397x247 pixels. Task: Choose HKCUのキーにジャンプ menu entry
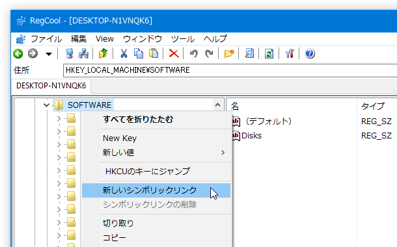(x=156, y=172)
